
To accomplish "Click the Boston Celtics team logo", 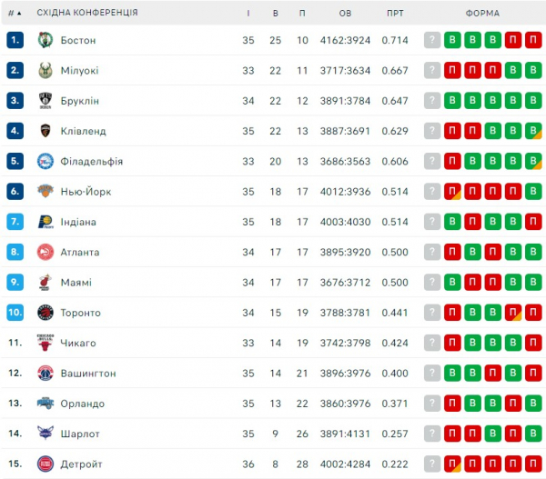I will (x=45, y=40).
